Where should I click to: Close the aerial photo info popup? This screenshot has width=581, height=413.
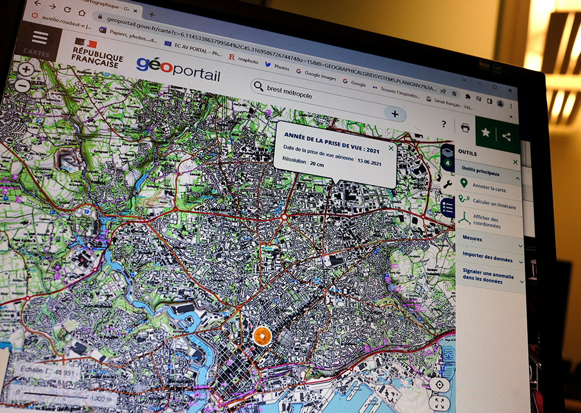pos(391,148)
